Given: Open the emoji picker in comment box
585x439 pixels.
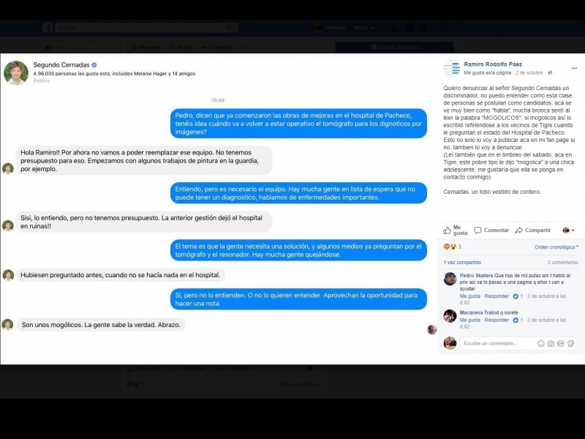Looking at the screenshot, I should coord(540,343).
